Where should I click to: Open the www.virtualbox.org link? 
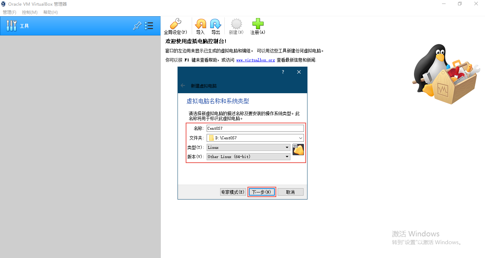[x=256, y=60]
